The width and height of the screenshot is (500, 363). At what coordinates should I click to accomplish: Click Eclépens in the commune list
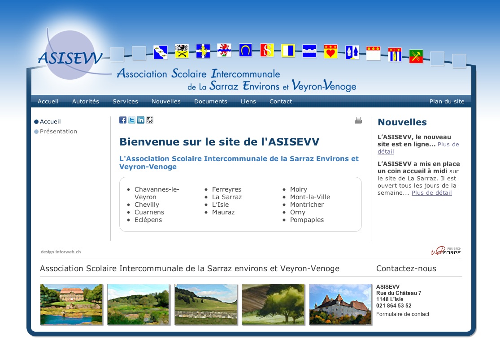pyautogui.click(x=148, y=220)
